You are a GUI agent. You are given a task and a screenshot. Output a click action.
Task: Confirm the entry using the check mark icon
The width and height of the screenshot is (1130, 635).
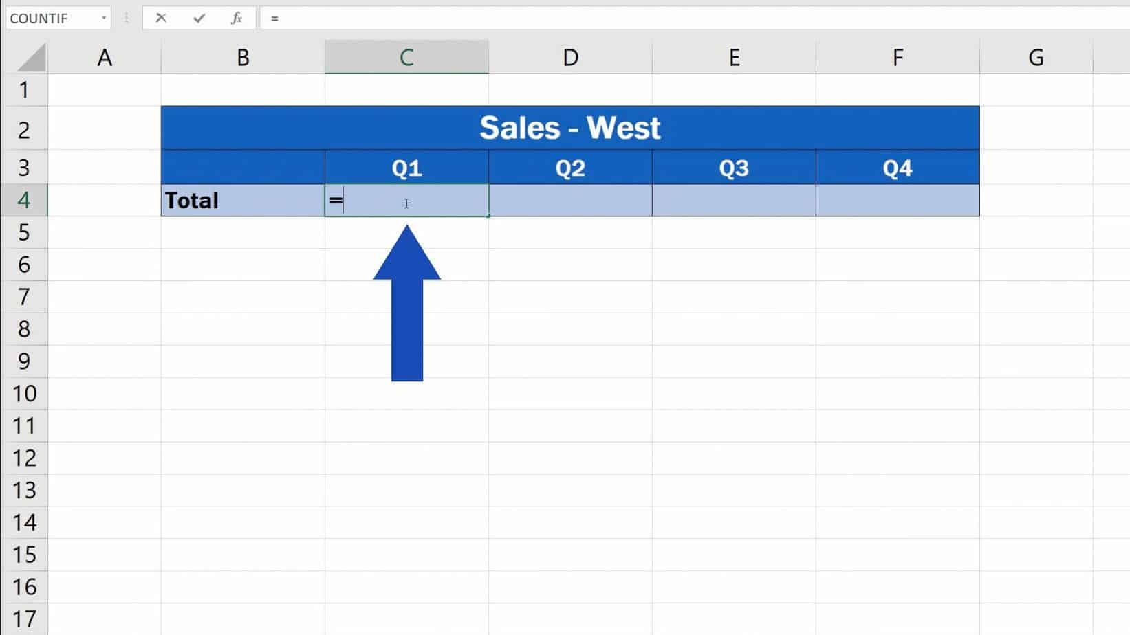[x=199, y=18]
